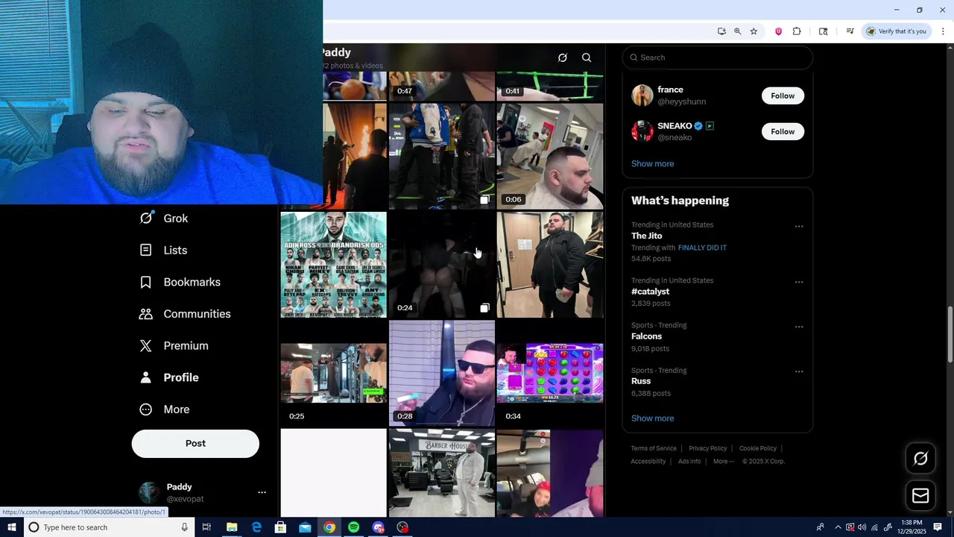Open the Action Center notifications icon
This screenshot has width=954, height=537.
(938, 527)
